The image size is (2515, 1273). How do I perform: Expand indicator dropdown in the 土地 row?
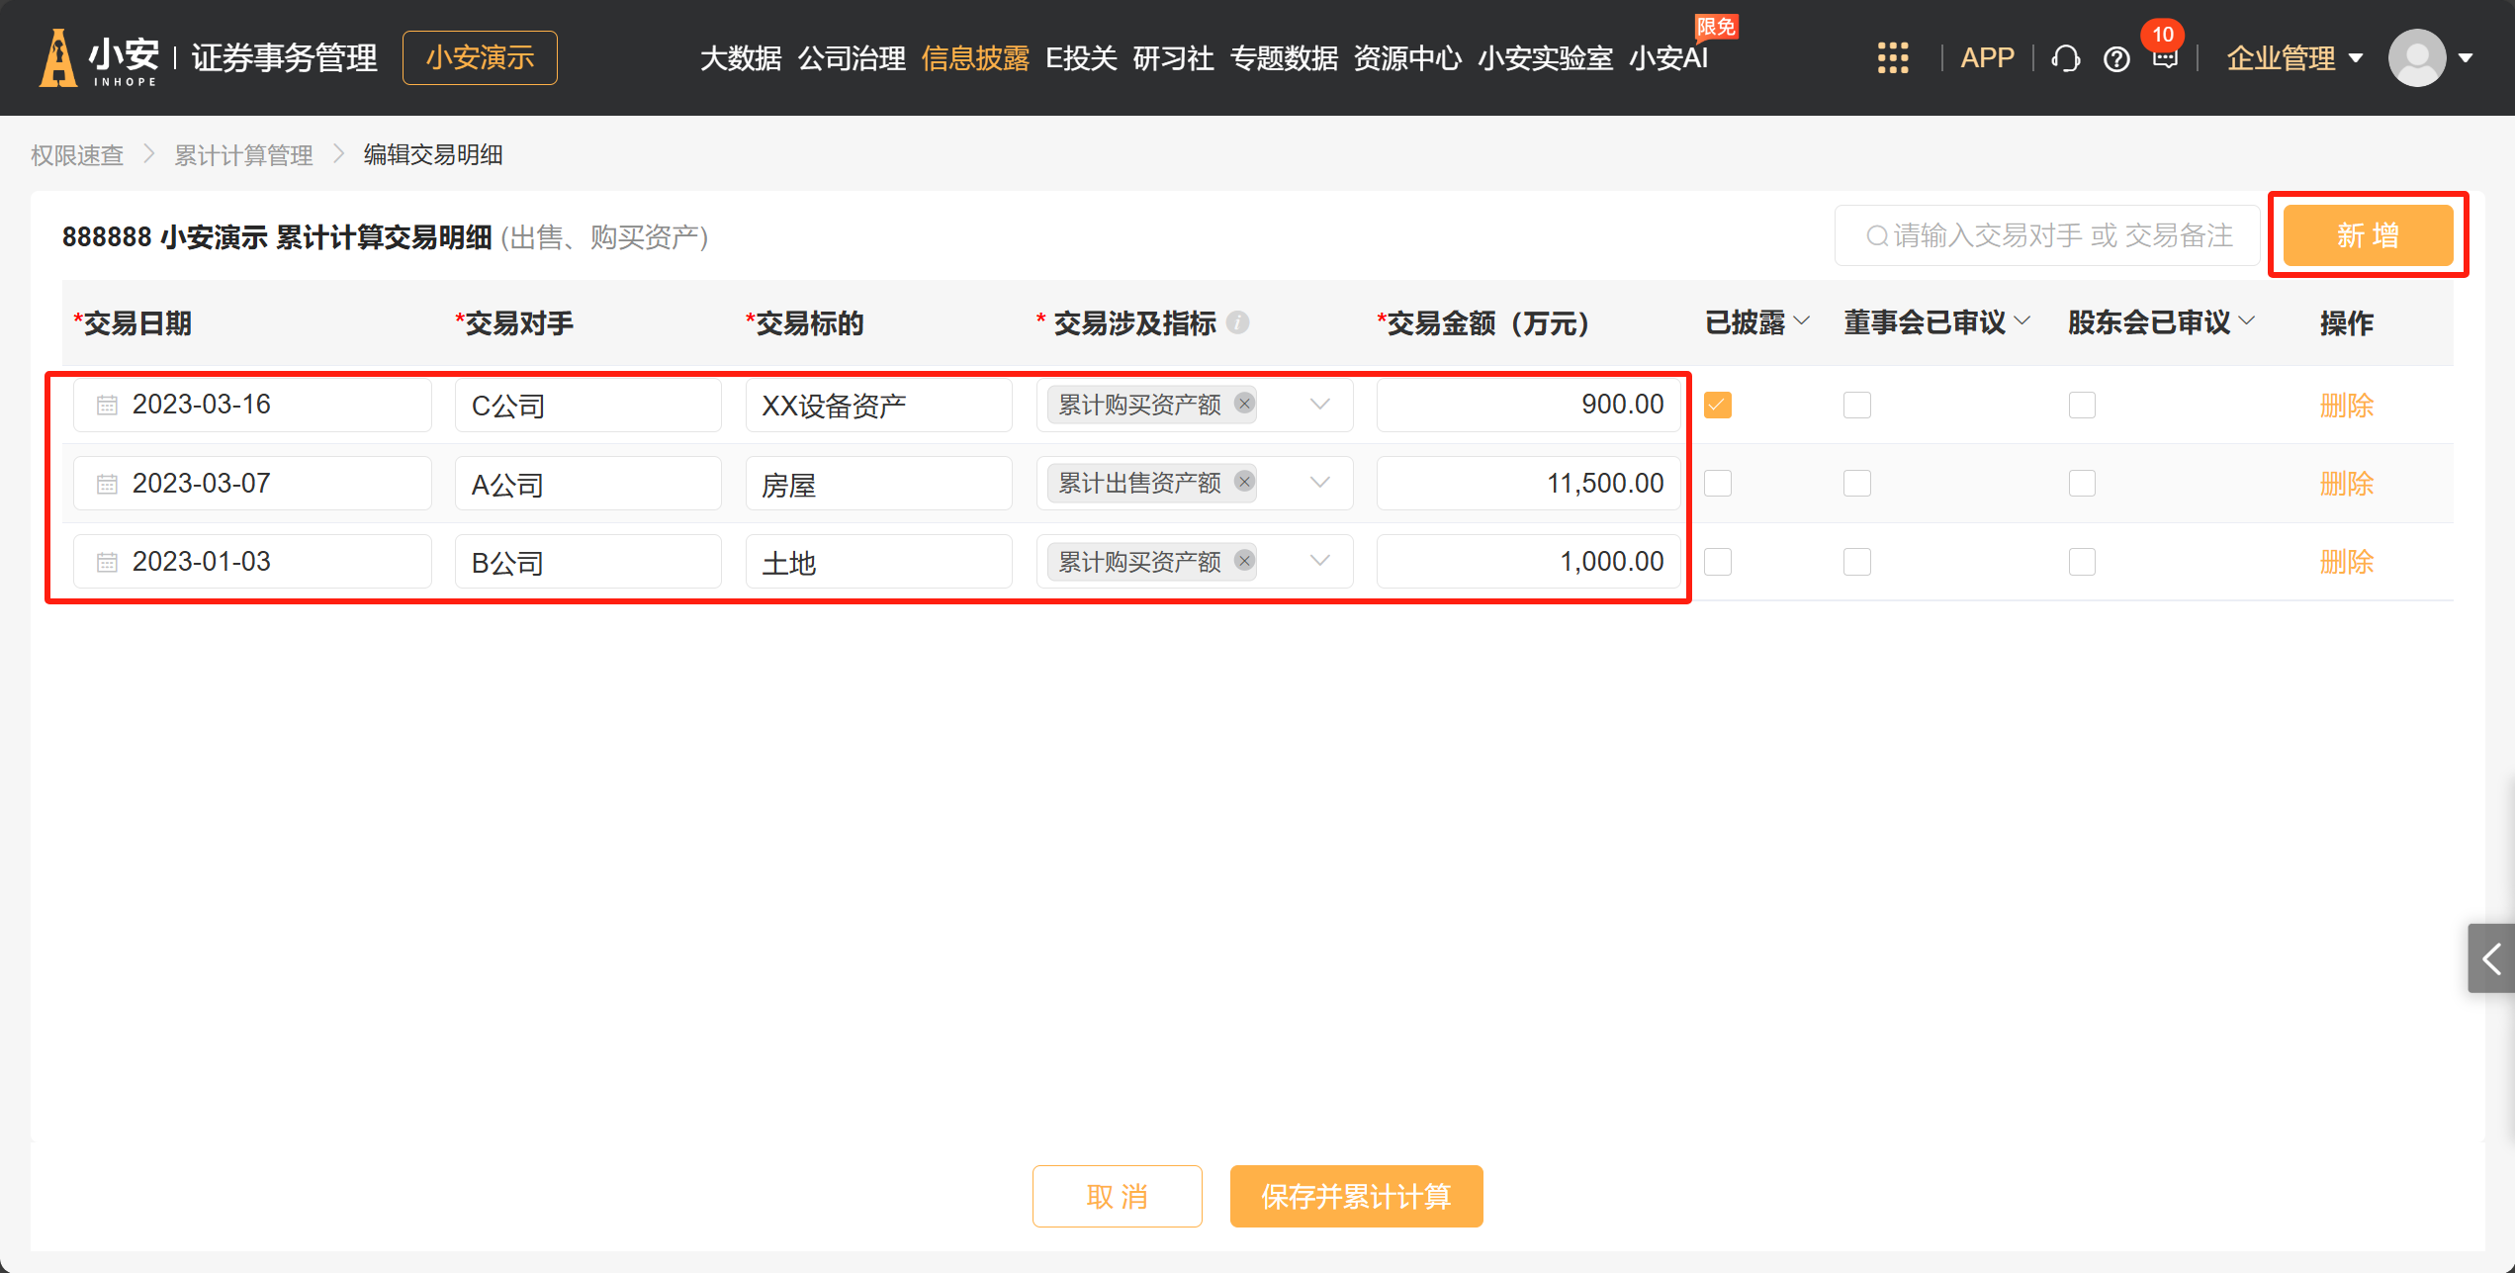[x=1319, y=561]
